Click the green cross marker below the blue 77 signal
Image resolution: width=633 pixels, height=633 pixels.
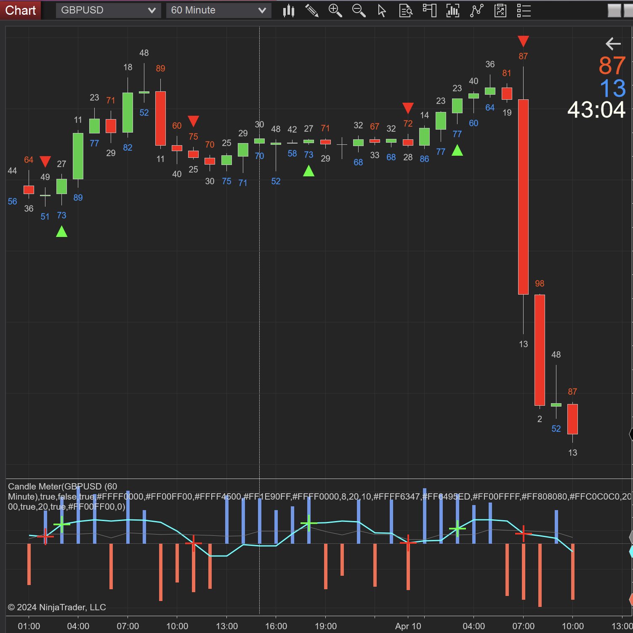click(457, 528)
